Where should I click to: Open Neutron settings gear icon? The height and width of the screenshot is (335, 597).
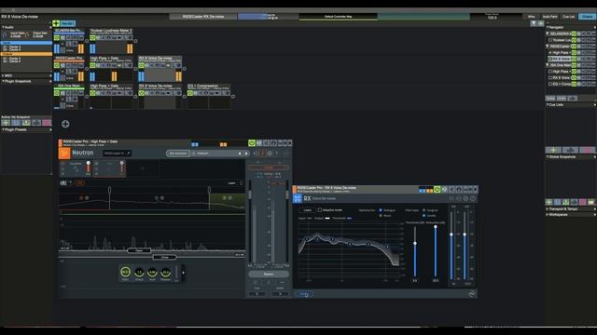coord(270,154)
